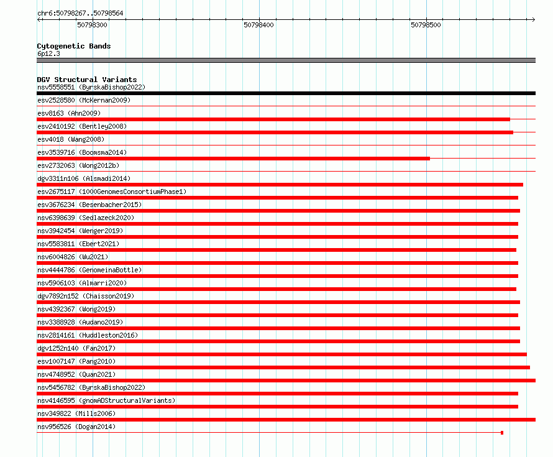Open variant nsv5558551 (ByrskaBishop2022)
Image resolution: width=553 pixels, height=457 pixels.
(91, 87)
